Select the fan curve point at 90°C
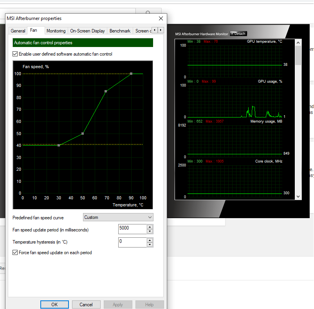Viewport: 314px width, 309px height. 131,74
